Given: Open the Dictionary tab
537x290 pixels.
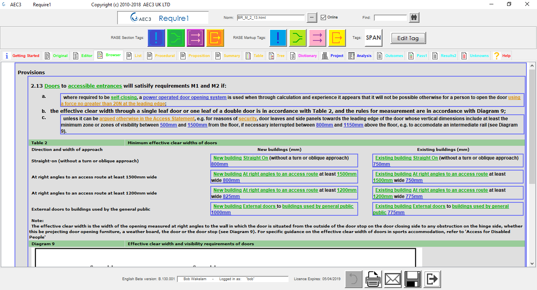Looking at the screenshot, I should coord(303,56).
